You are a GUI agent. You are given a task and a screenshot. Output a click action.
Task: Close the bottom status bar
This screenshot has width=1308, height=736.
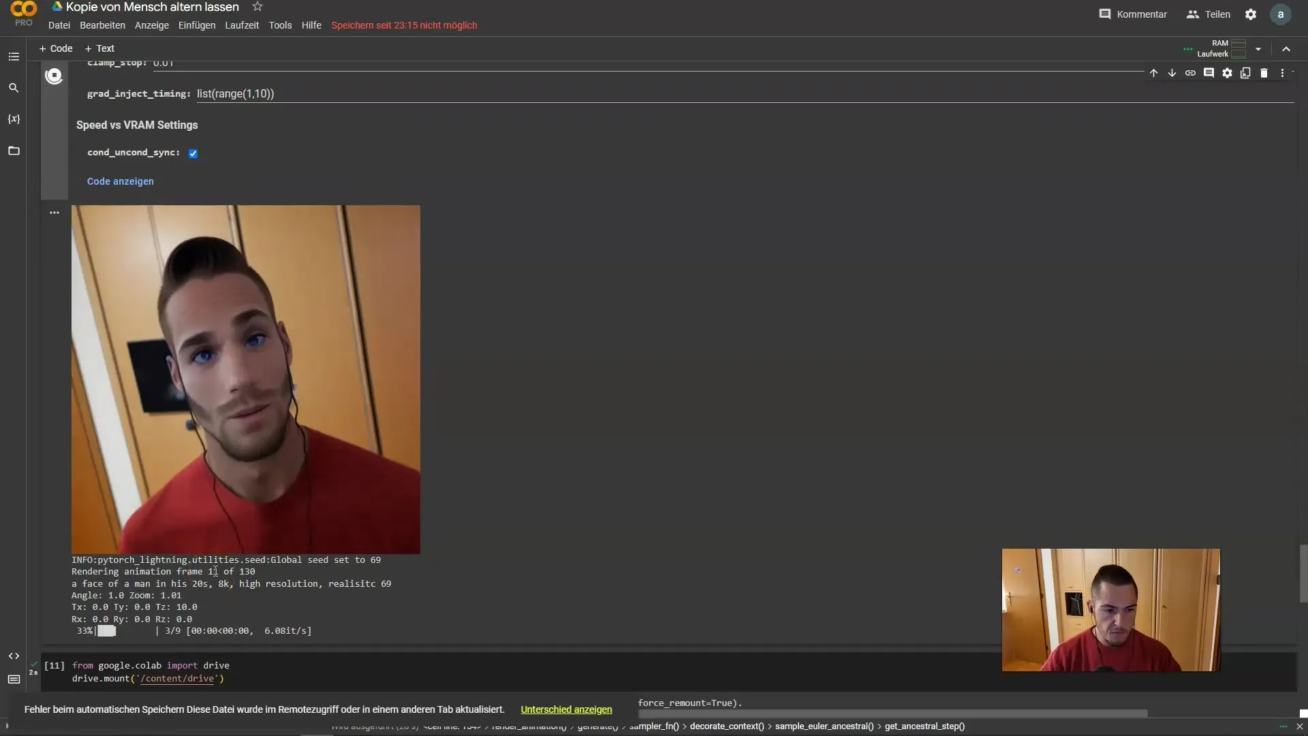(x=1299, y=726)
